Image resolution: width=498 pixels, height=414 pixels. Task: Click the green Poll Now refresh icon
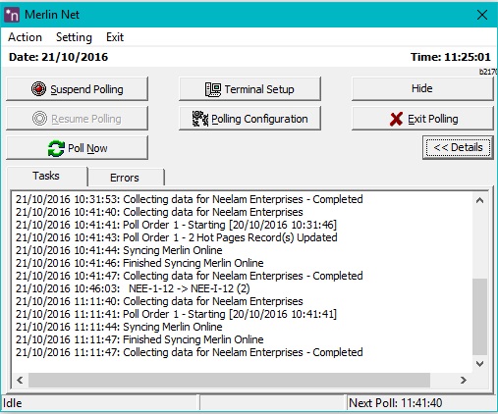pos(56,148)
